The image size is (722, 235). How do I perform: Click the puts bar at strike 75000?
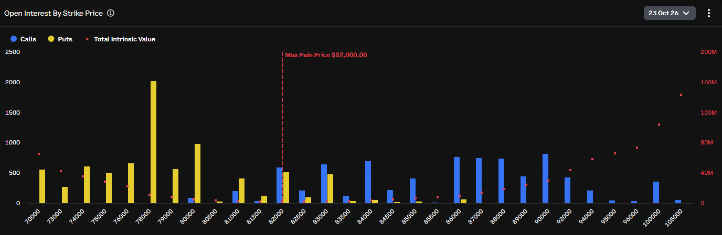pyautogui.click(x=109, y=188)
